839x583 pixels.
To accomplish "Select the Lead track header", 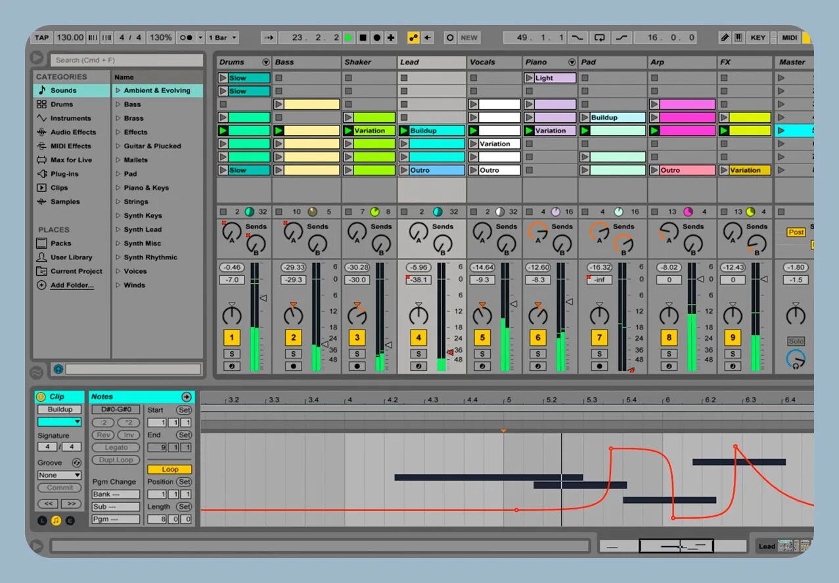I will (432, 62).
